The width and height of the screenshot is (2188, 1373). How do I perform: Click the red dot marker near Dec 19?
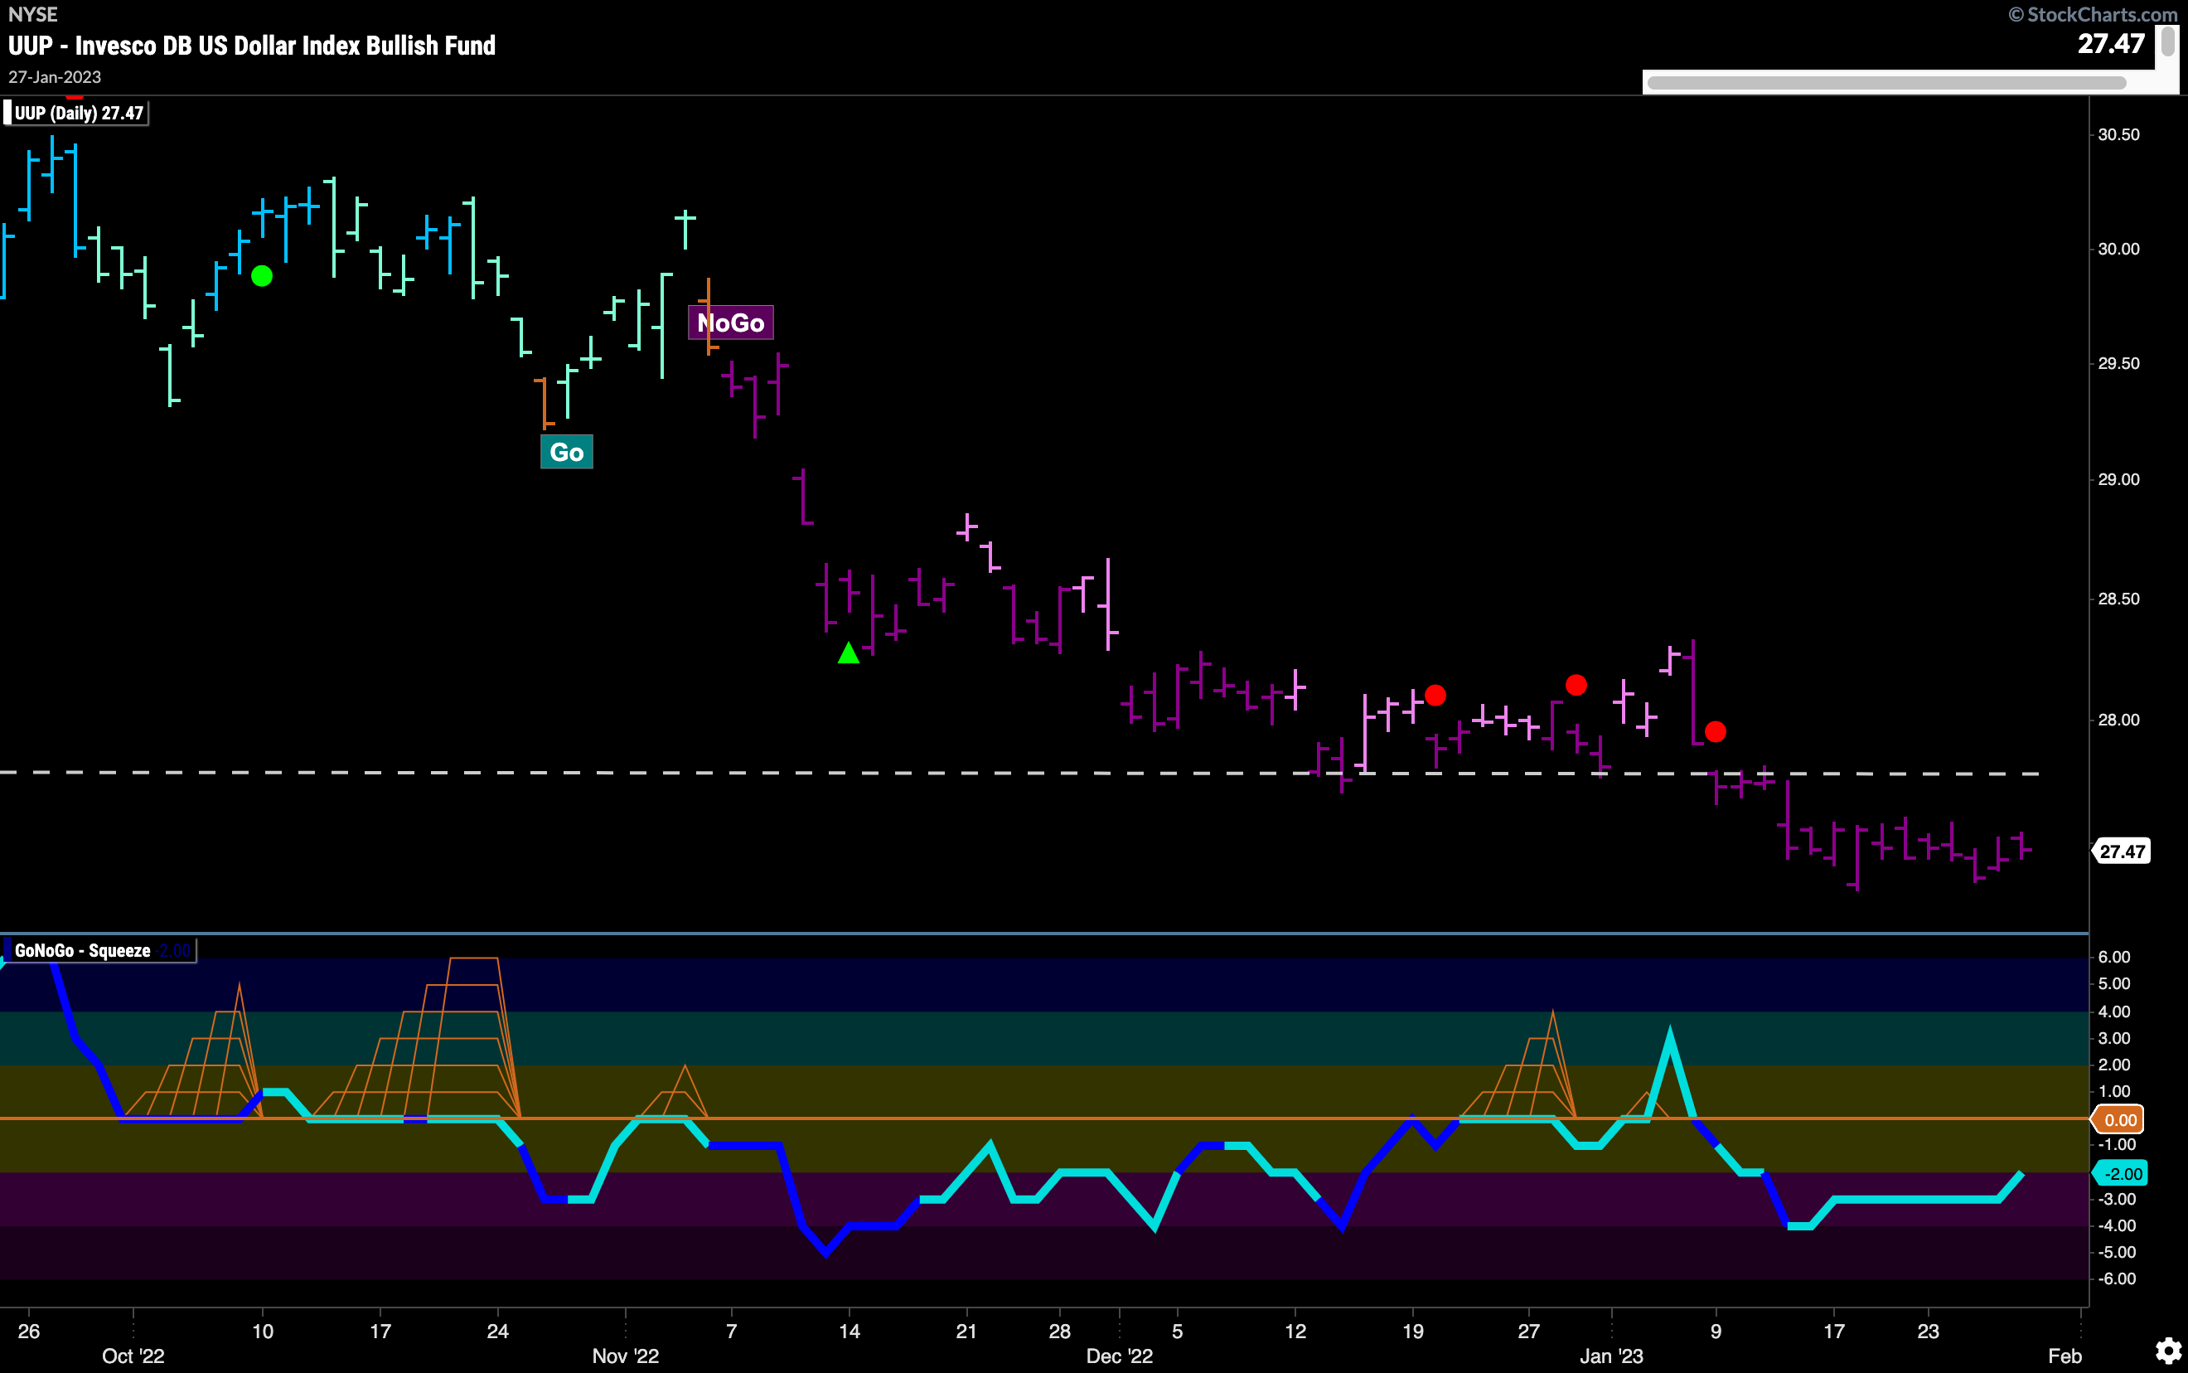tap(1435, 696)
